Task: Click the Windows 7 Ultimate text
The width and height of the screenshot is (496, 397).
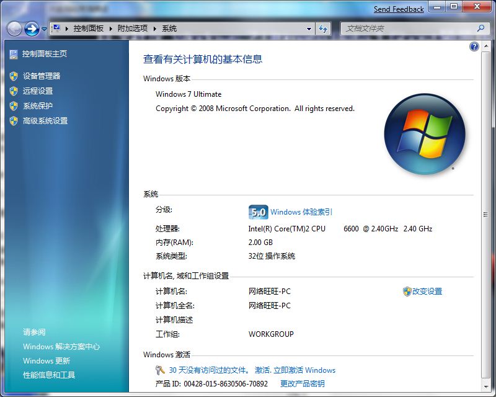Action: [x=188, y=94]
